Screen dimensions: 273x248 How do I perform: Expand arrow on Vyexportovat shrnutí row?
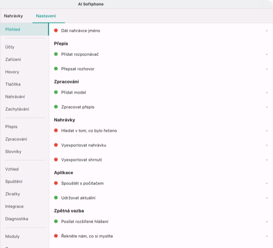pos(267,160)
